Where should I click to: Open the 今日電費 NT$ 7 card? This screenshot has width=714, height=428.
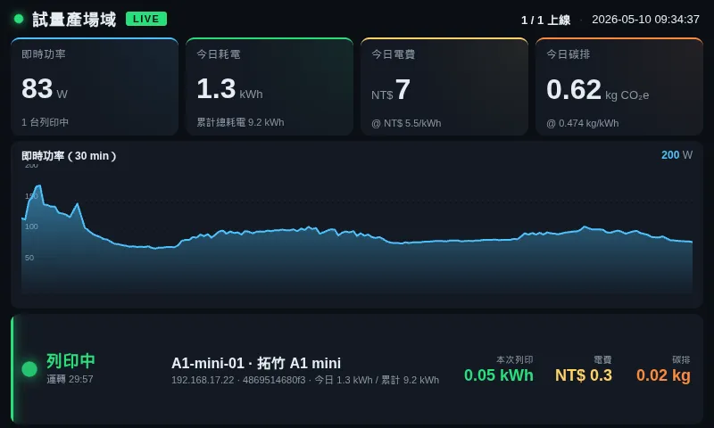[x=444, y=86]
